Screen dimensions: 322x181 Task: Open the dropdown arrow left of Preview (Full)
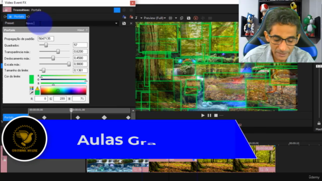[x=141, y=18]
